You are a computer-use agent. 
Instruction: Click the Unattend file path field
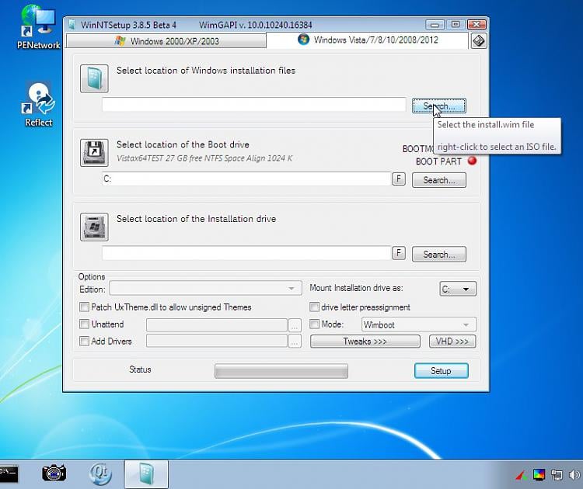[x=217, y=325]
